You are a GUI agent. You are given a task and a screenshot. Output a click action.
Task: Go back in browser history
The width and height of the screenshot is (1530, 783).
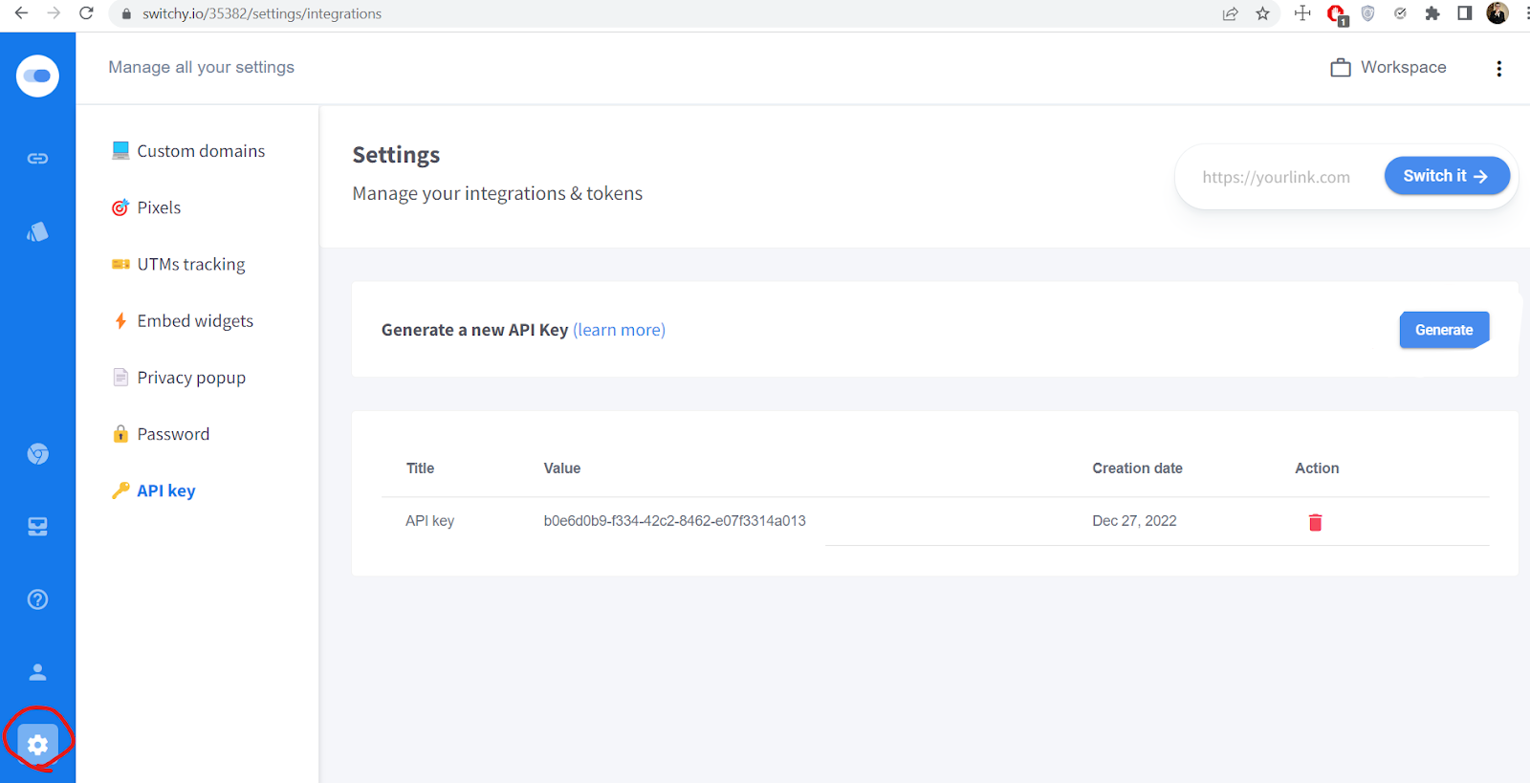pos(21,13)
